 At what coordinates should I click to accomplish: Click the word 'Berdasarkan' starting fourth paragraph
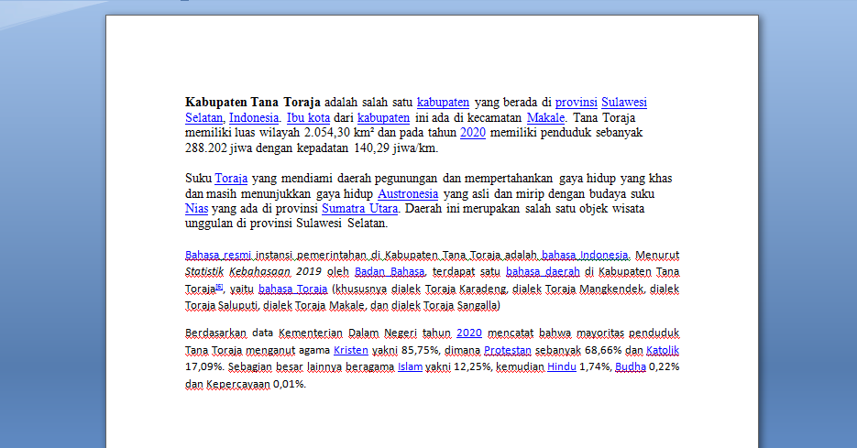pyautogui.click(x=216, y=333)
